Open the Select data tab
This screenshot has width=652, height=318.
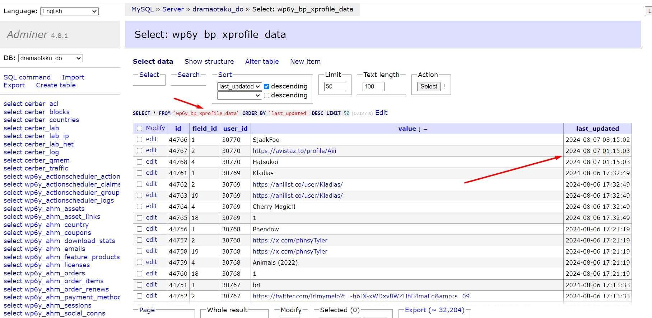point(153,62)
